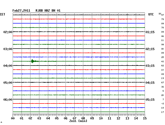Click the 03:00 CET time label

tap(8, 49)
